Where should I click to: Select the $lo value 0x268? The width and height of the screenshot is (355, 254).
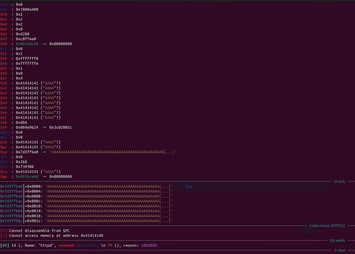(x=22, y=162)
